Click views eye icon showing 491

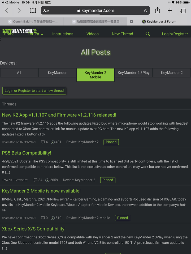[x=53, y=142]
